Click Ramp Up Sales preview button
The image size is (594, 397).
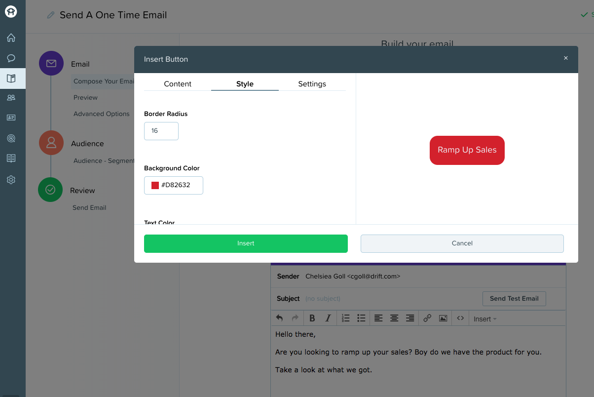tap(467, 150)
